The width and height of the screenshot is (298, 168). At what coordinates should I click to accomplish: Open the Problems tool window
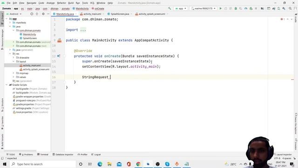click(x=26, y=154)
